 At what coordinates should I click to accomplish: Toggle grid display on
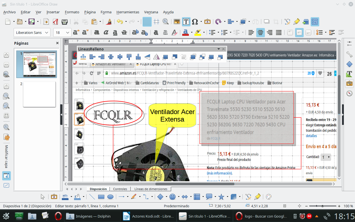pyautogui.click(x=147, y=22)
